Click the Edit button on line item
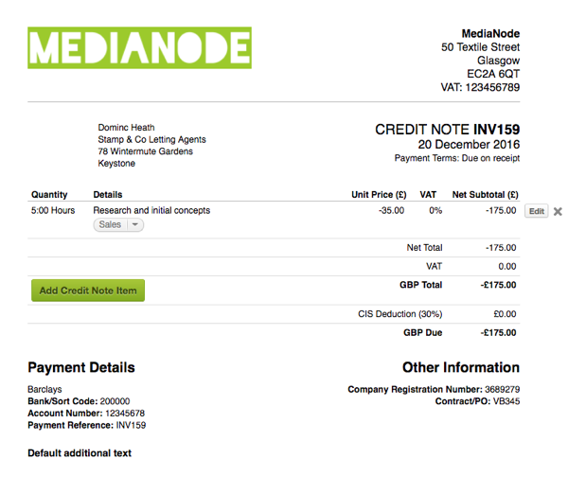 536,211
